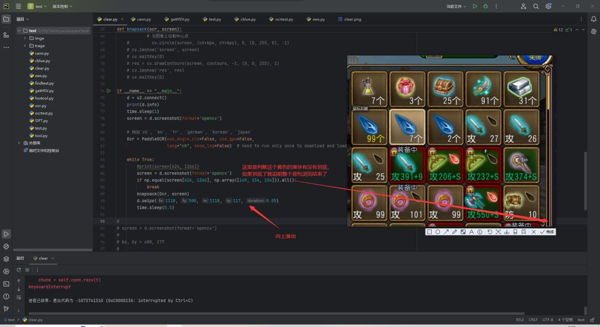The height and width of the screenshot is (327, 600).
Task: Open the Run tool window icon in left sidebar
Action: [6, 234]
